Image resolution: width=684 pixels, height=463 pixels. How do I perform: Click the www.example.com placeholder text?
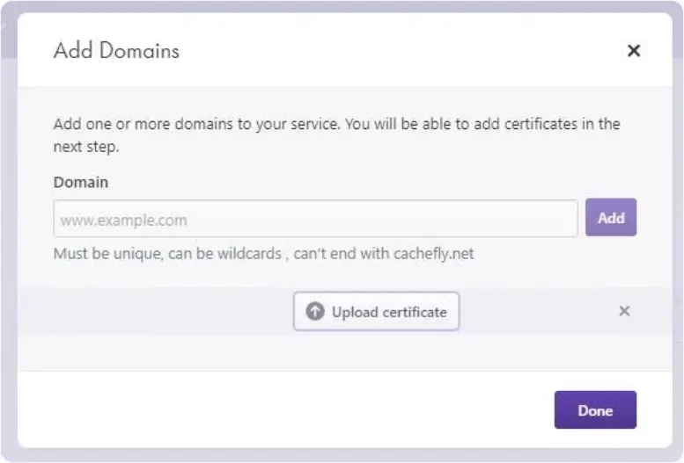[x=112, y=220]
